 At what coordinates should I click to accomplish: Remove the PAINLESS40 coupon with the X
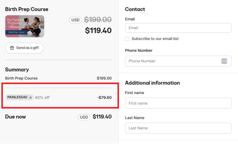tap(30, 98)
